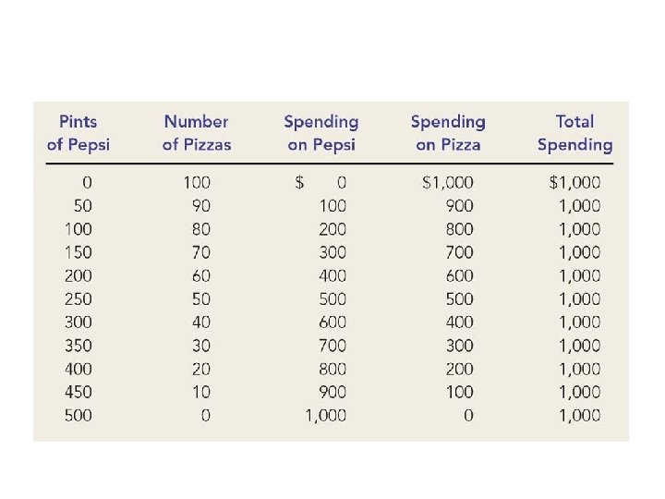Click the 20 value in Number of Pizzas

(200, 369)
